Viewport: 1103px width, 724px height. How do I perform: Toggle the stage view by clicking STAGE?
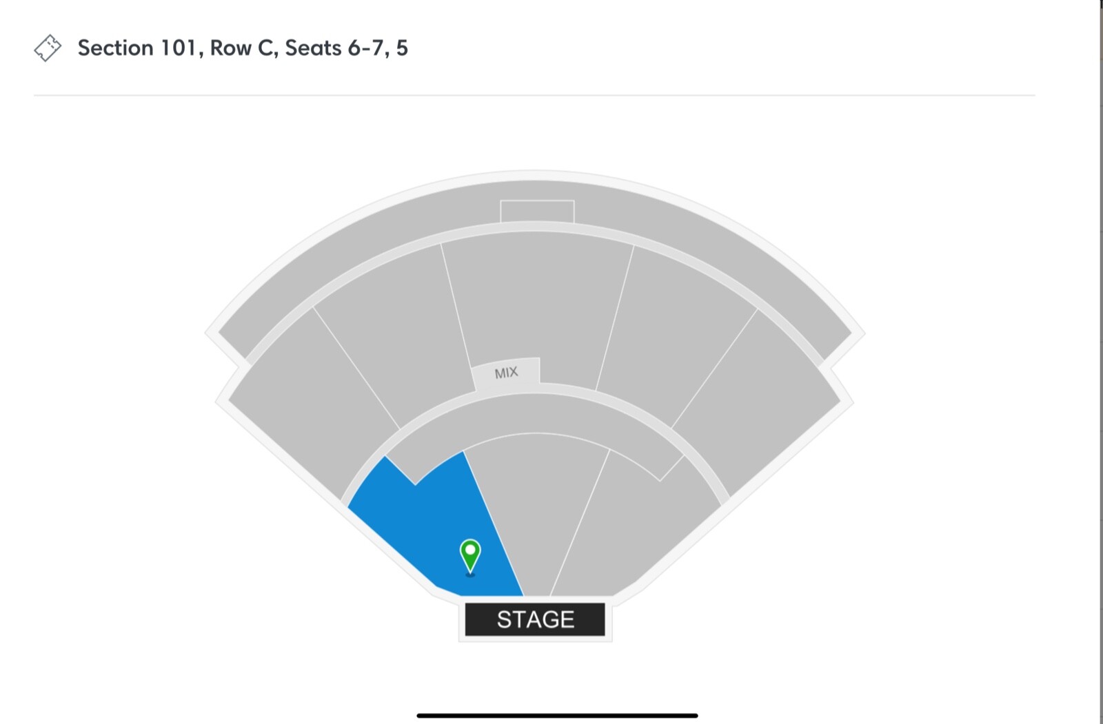534,619
